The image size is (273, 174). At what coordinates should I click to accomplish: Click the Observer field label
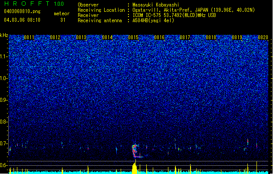(x=88, y=5)
